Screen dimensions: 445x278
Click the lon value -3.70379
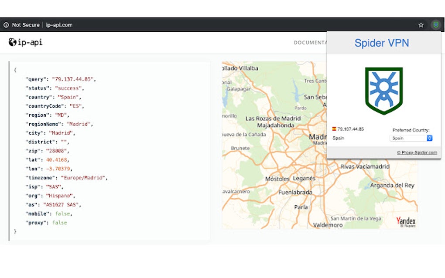click(58, 169)
